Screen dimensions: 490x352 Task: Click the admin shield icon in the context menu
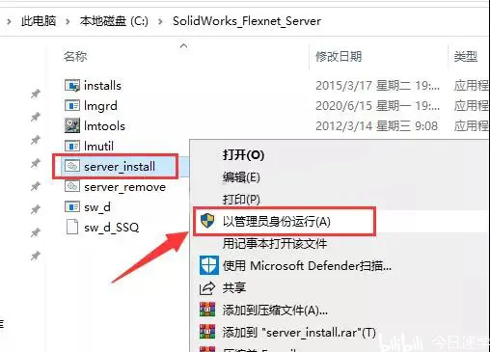tap(207, 221)
